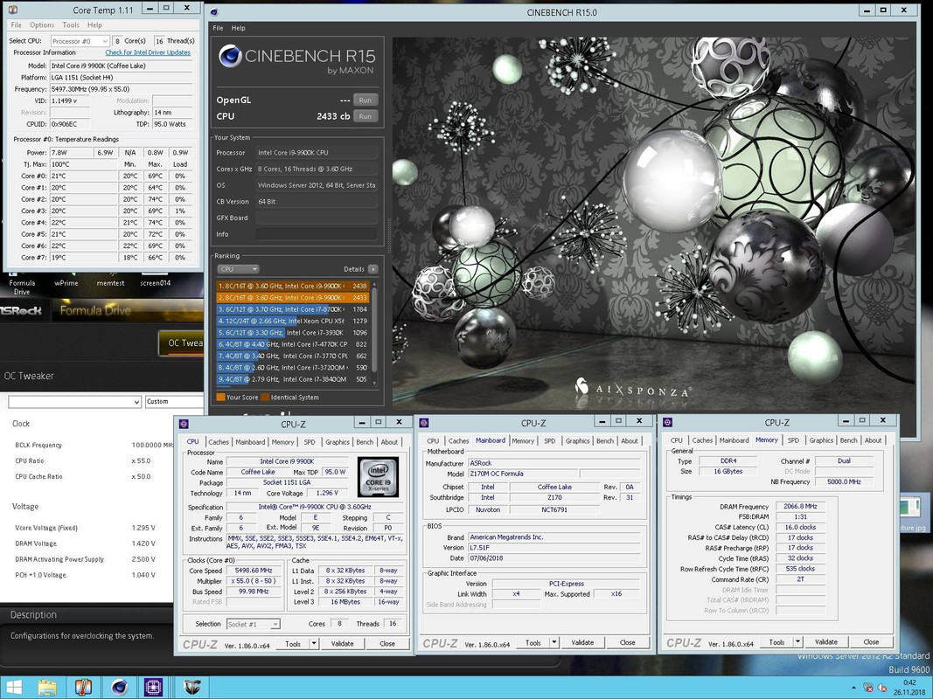Click Validate in the Memory CPU-Z window
This screenshot has height=699, width=933.
(x=826, y=642)
